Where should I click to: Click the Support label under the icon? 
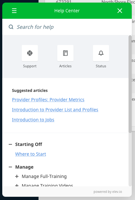click(30, 66)
